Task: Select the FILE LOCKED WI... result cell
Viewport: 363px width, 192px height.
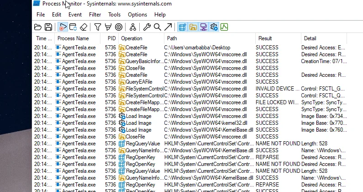Action: (277, 102)
